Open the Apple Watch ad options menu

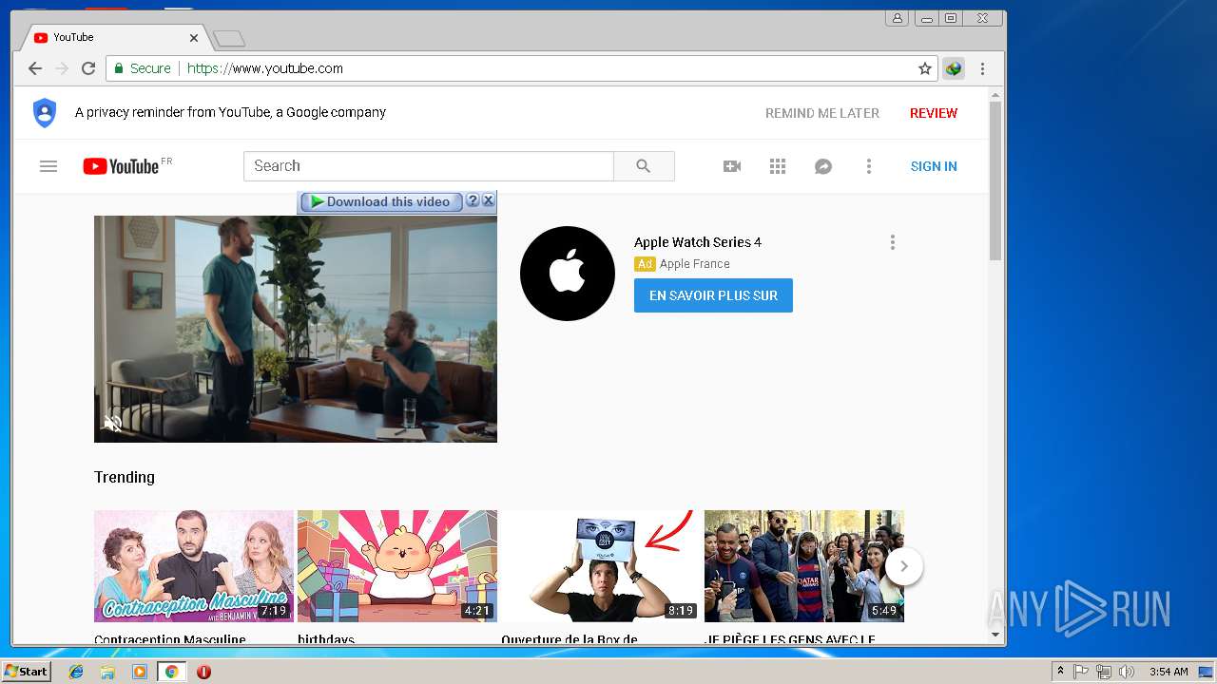point(892,242)
